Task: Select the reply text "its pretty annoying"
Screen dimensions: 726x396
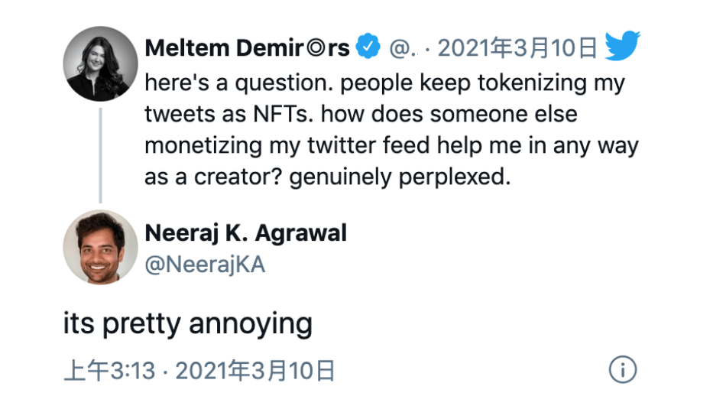Action: (x=187, y=324)
